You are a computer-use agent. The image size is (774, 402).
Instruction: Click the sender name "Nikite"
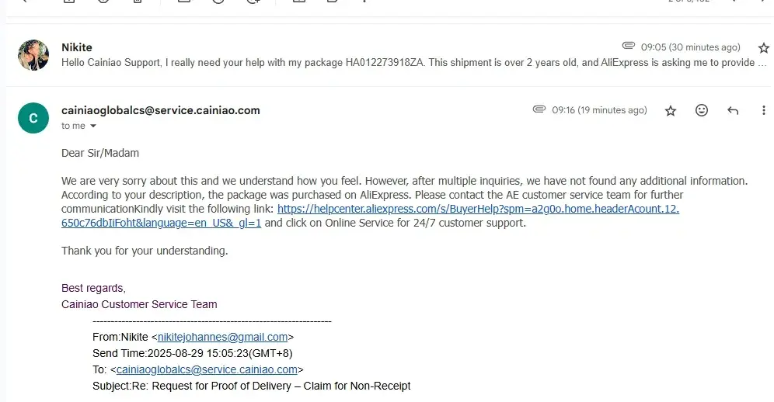[77, 47]
